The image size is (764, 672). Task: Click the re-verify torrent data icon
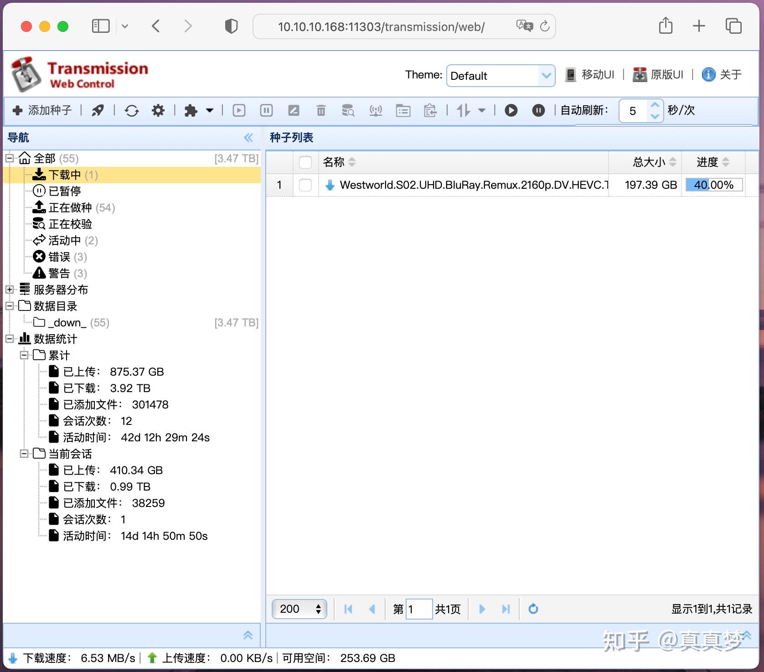(x=348, y=110)
